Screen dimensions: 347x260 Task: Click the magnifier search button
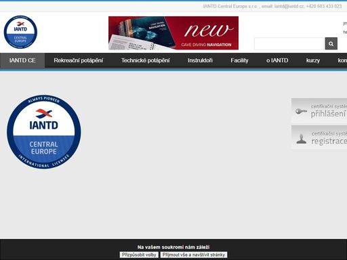(x=331, y=43)
